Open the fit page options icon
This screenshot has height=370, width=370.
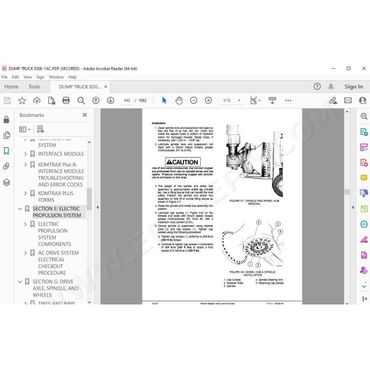255,100
